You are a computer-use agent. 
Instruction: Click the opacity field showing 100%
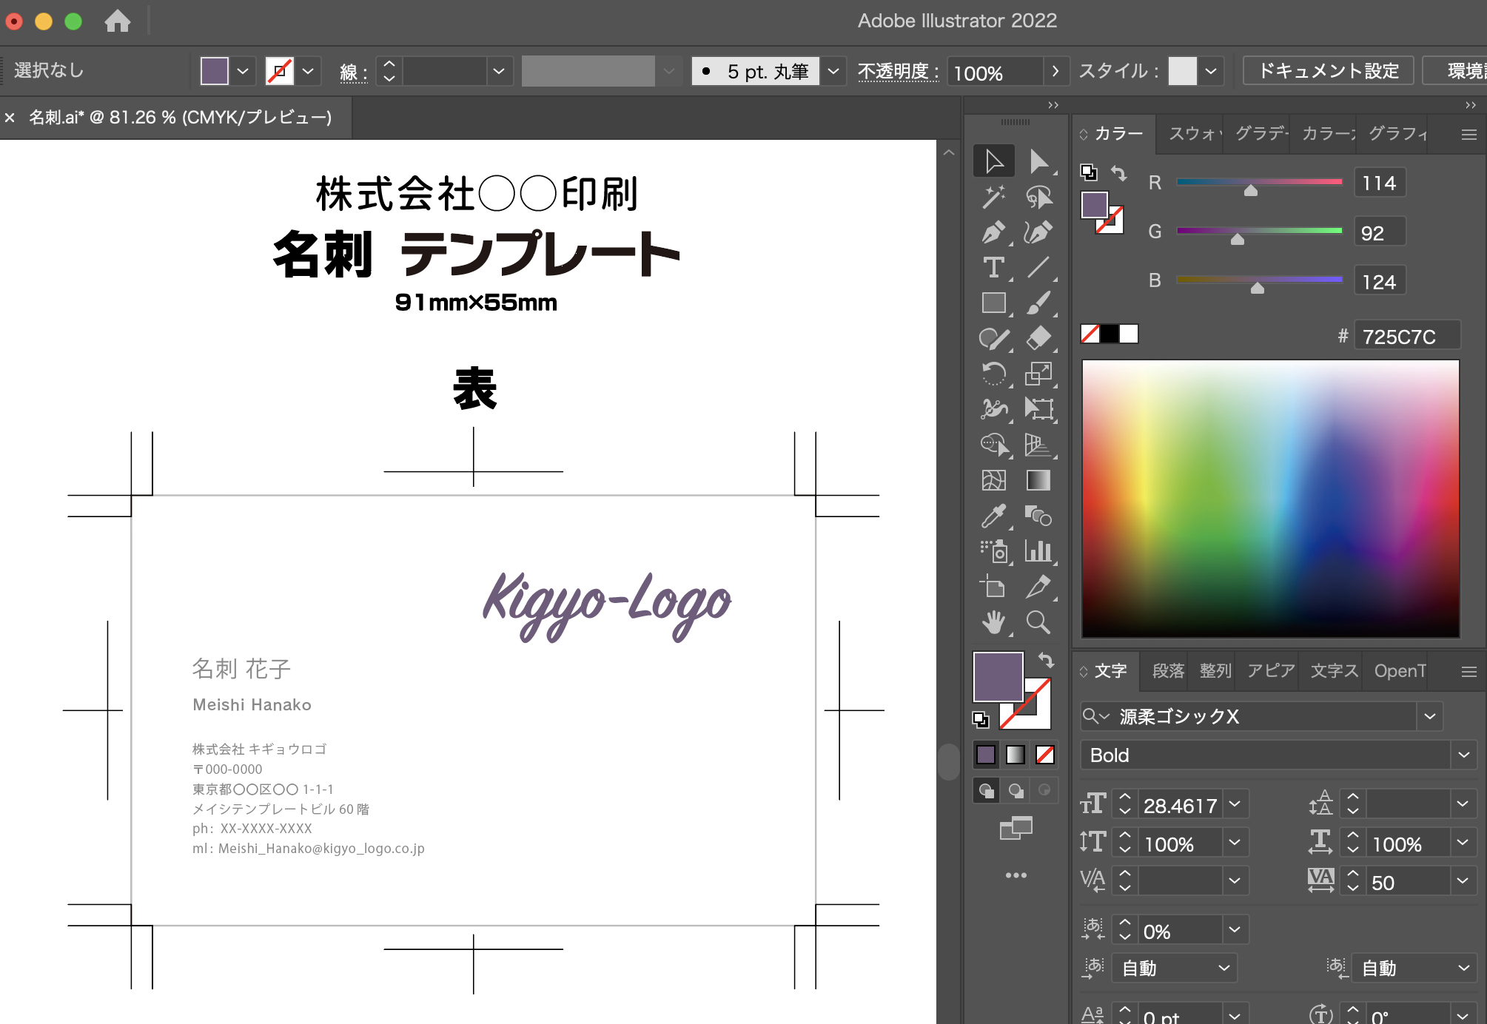pos(996,73)
